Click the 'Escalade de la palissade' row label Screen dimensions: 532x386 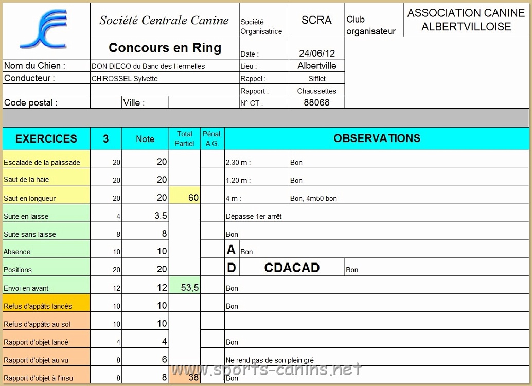click(x=46, y=159)
